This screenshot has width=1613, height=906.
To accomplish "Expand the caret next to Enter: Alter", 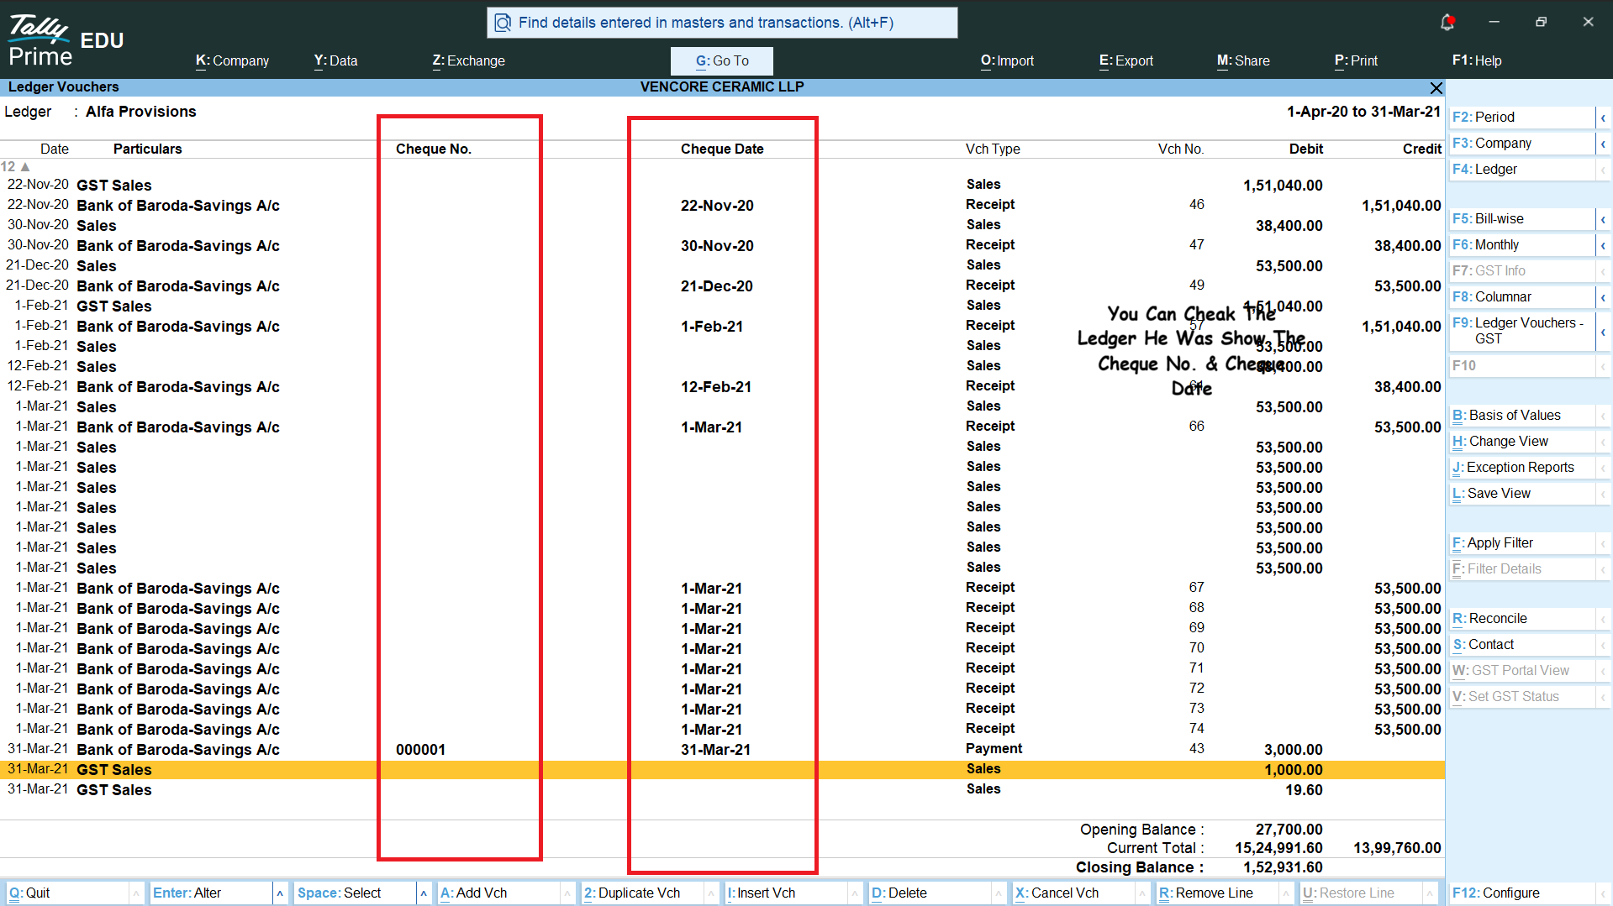I will pyautogui.click(x=280, y=893).
